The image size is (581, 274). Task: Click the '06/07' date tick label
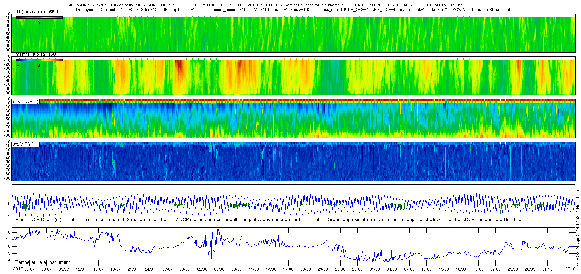click(46, 269)
